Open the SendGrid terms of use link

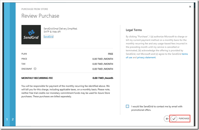click(184, 54)
